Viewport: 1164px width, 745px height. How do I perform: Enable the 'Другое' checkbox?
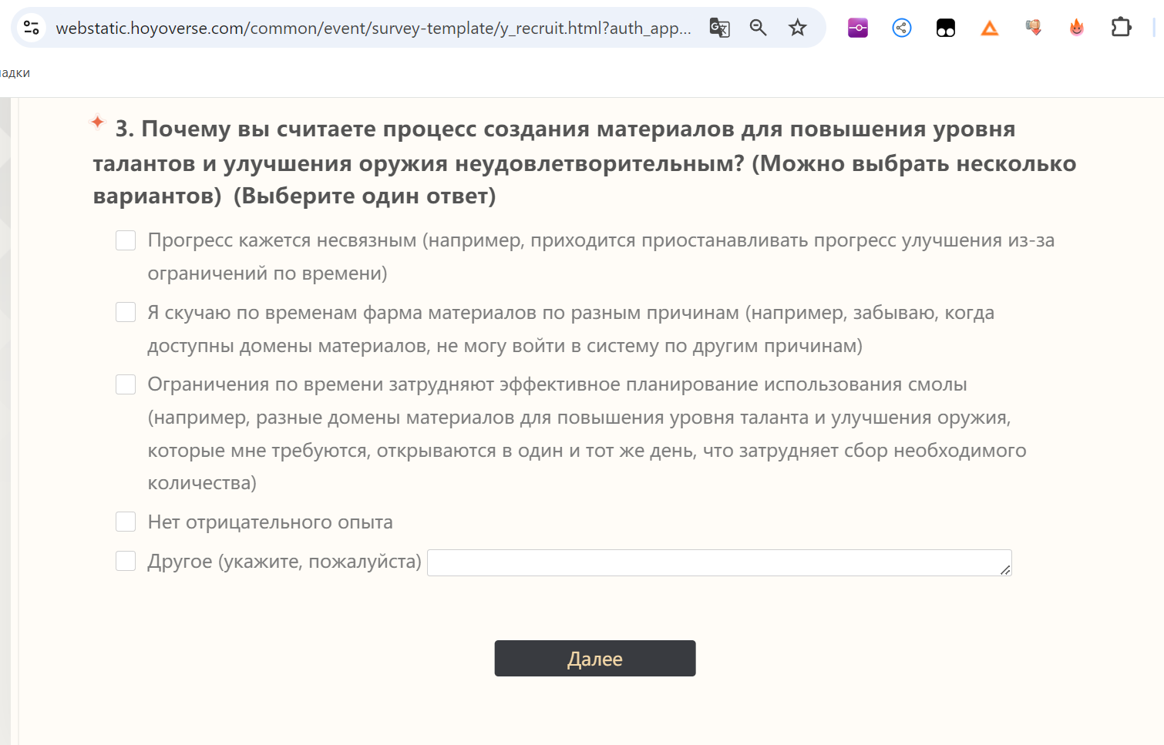pos(126,561)
